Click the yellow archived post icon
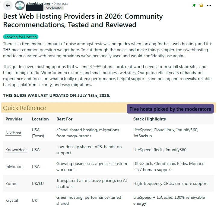Screen dimensions: 219x209 [x=201, y=5]
